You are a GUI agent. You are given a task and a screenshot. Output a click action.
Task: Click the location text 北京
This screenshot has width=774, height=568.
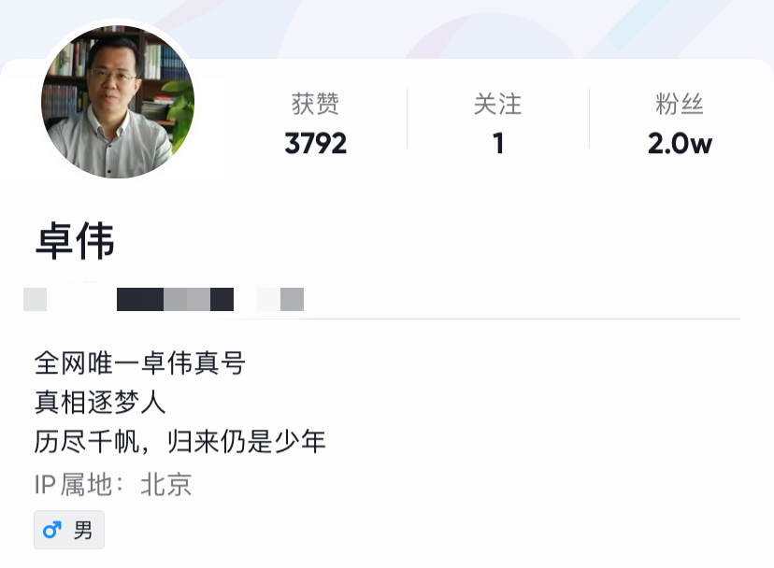coord(165,484)
